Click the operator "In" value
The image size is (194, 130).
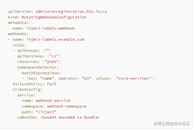click(x=86, y=79)
